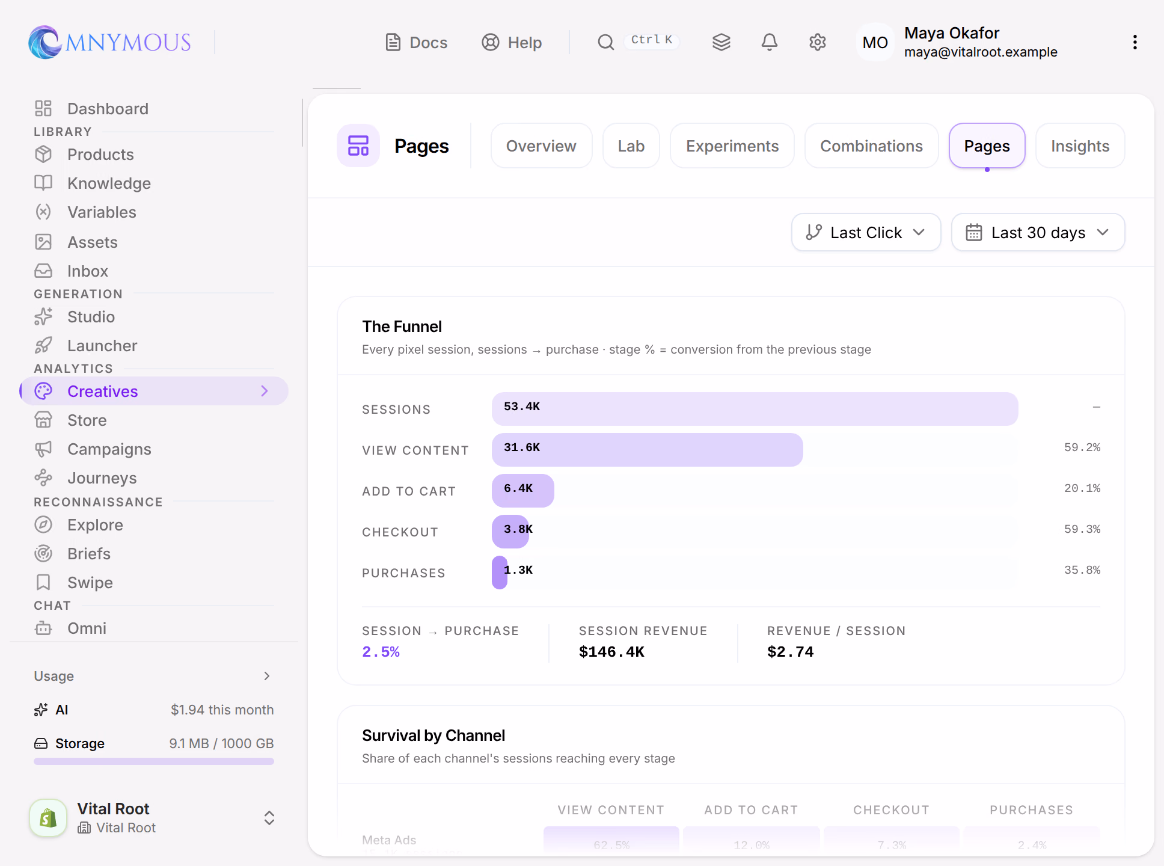The width and height of the screenshot is (1164, 866).
Task: Switch to the Lab tab
Action: click(x=631, y=146)
